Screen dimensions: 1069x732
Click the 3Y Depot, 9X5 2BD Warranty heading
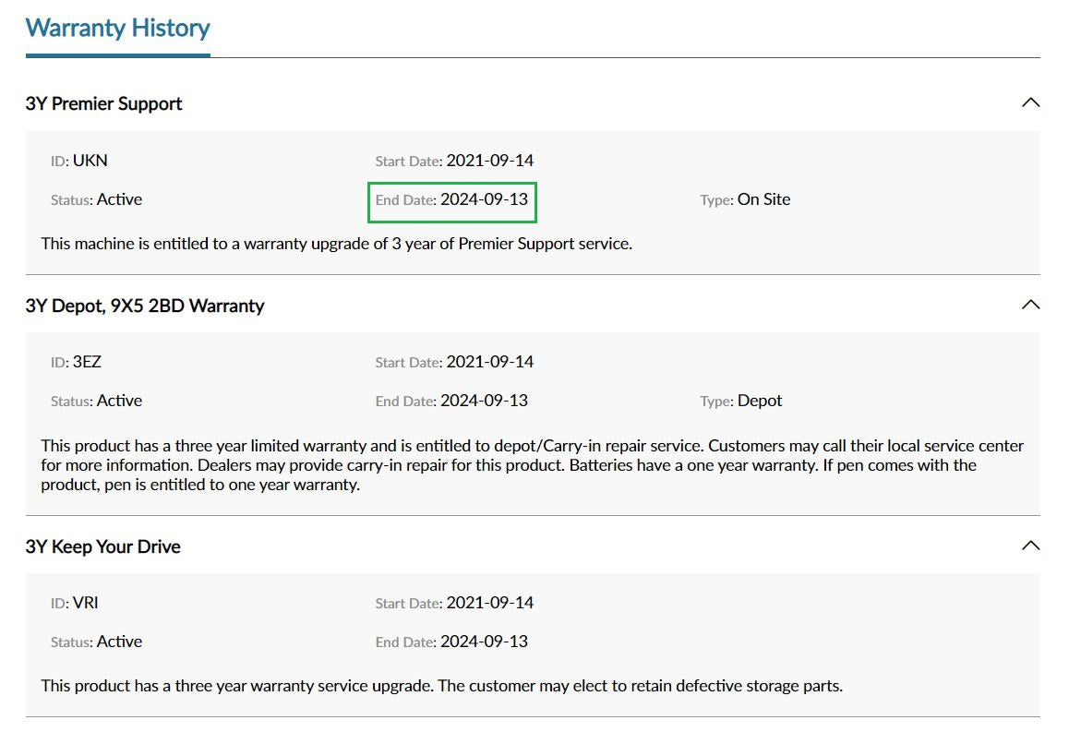tap(145, 306)
